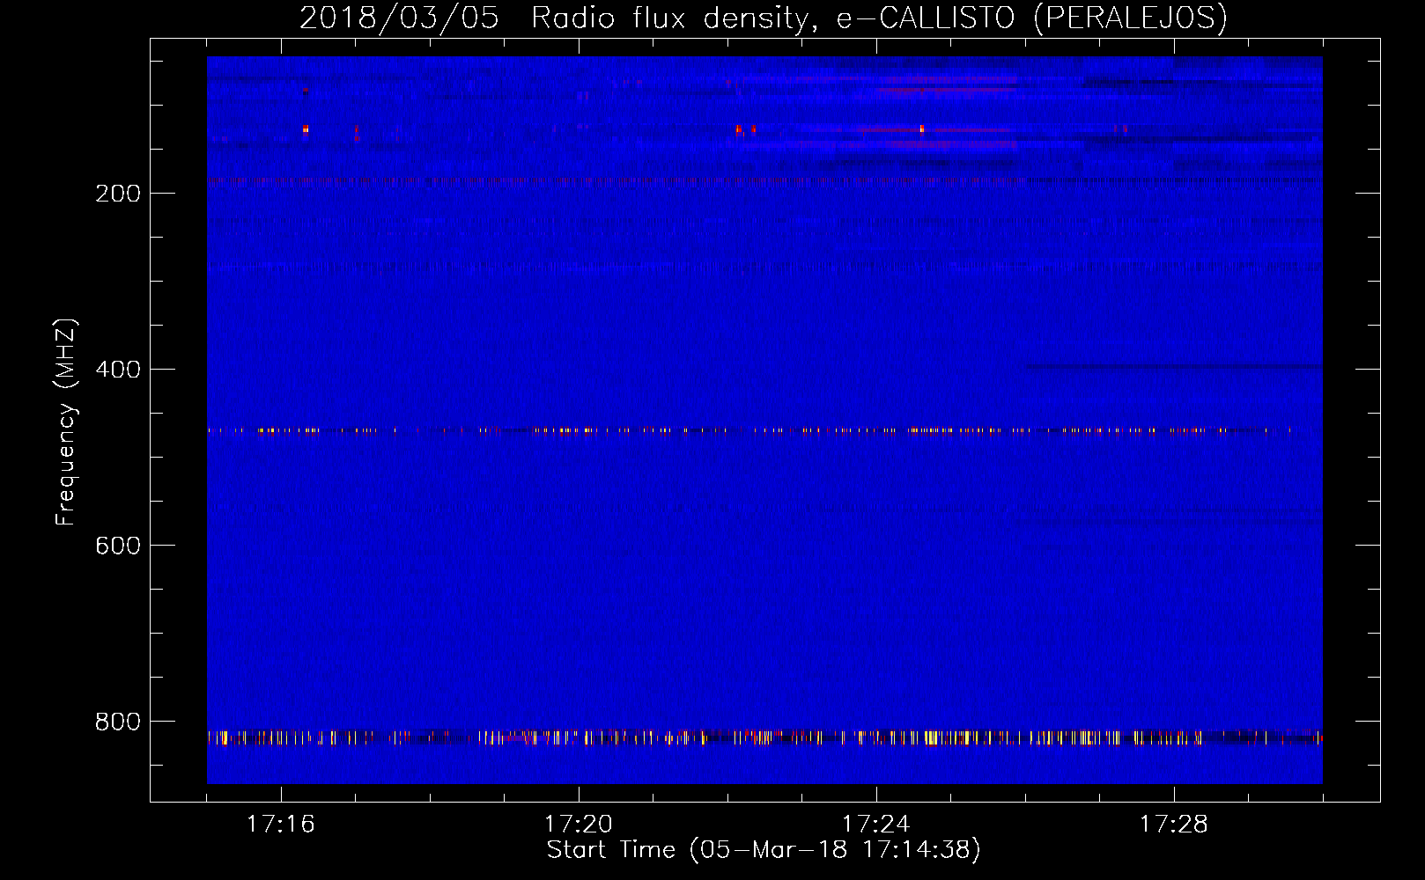Viewport: 1425px width, 880px height.
Task: Click the 400 frequency tick label
Action: 118,370
